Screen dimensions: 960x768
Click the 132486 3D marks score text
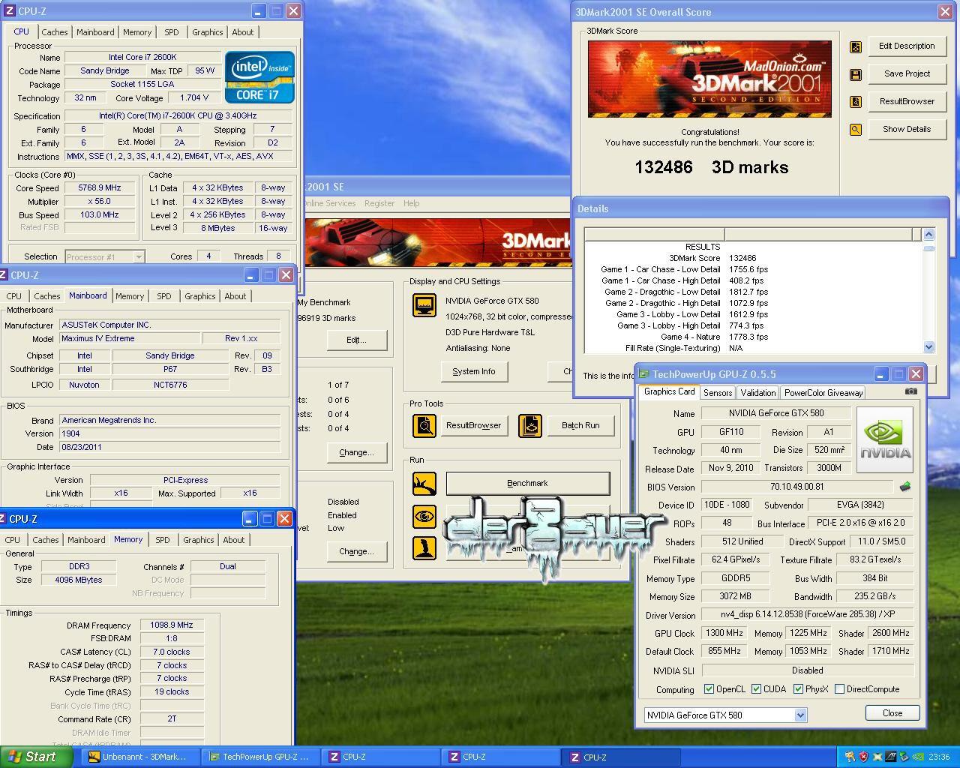712,167
